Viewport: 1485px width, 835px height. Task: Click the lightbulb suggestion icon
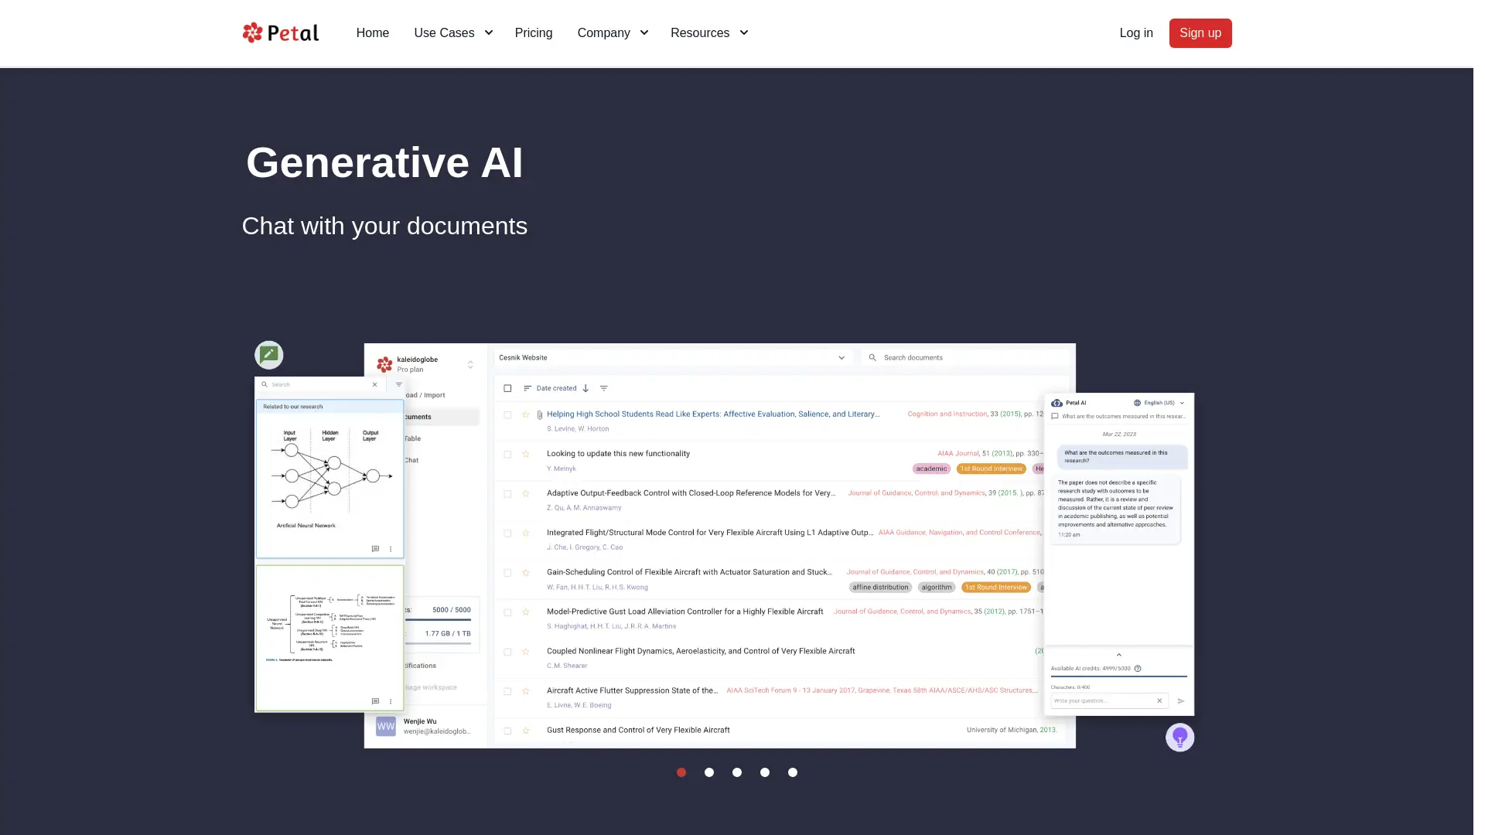[x=1179, y=736]
